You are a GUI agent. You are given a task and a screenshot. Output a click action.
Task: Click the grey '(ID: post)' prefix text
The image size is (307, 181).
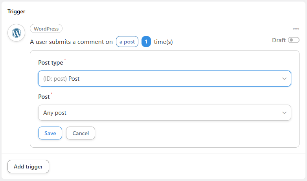[x=55, y=79]
